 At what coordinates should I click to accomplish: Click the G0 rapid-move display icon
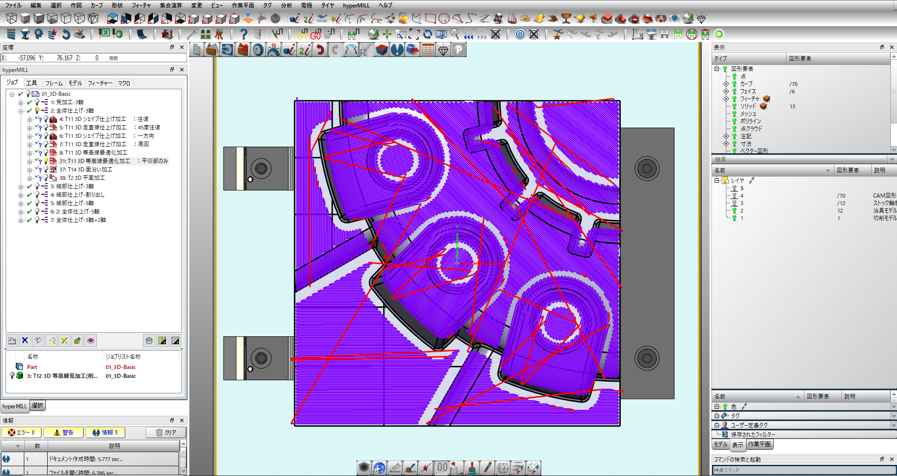point(315,35)
